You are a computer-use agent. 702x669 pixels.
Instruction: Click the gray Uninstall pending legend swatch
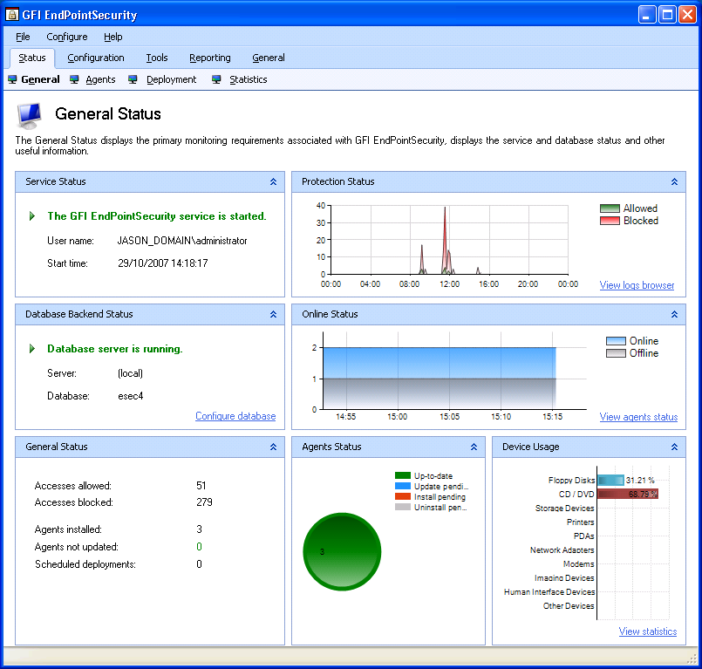click(x=403, y=507)
